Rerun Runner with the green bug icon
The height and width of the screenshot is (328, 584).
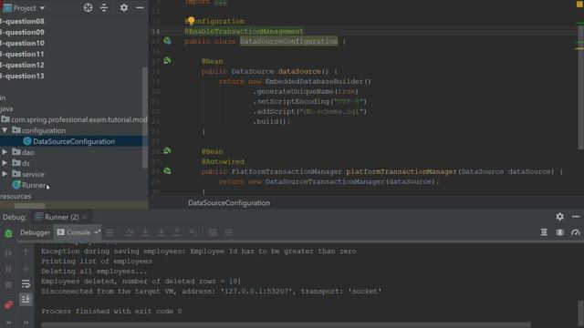pos(8,233)
